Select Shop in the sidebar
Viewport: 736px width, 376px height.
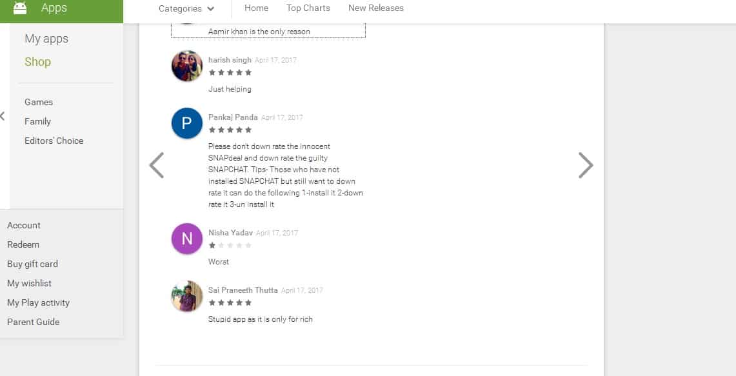(x=37, y=62)
